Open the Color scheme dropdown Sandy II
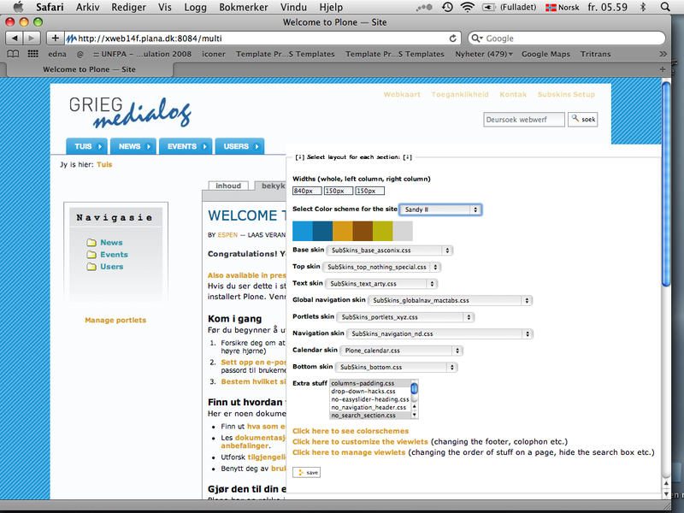 (440, 209)
